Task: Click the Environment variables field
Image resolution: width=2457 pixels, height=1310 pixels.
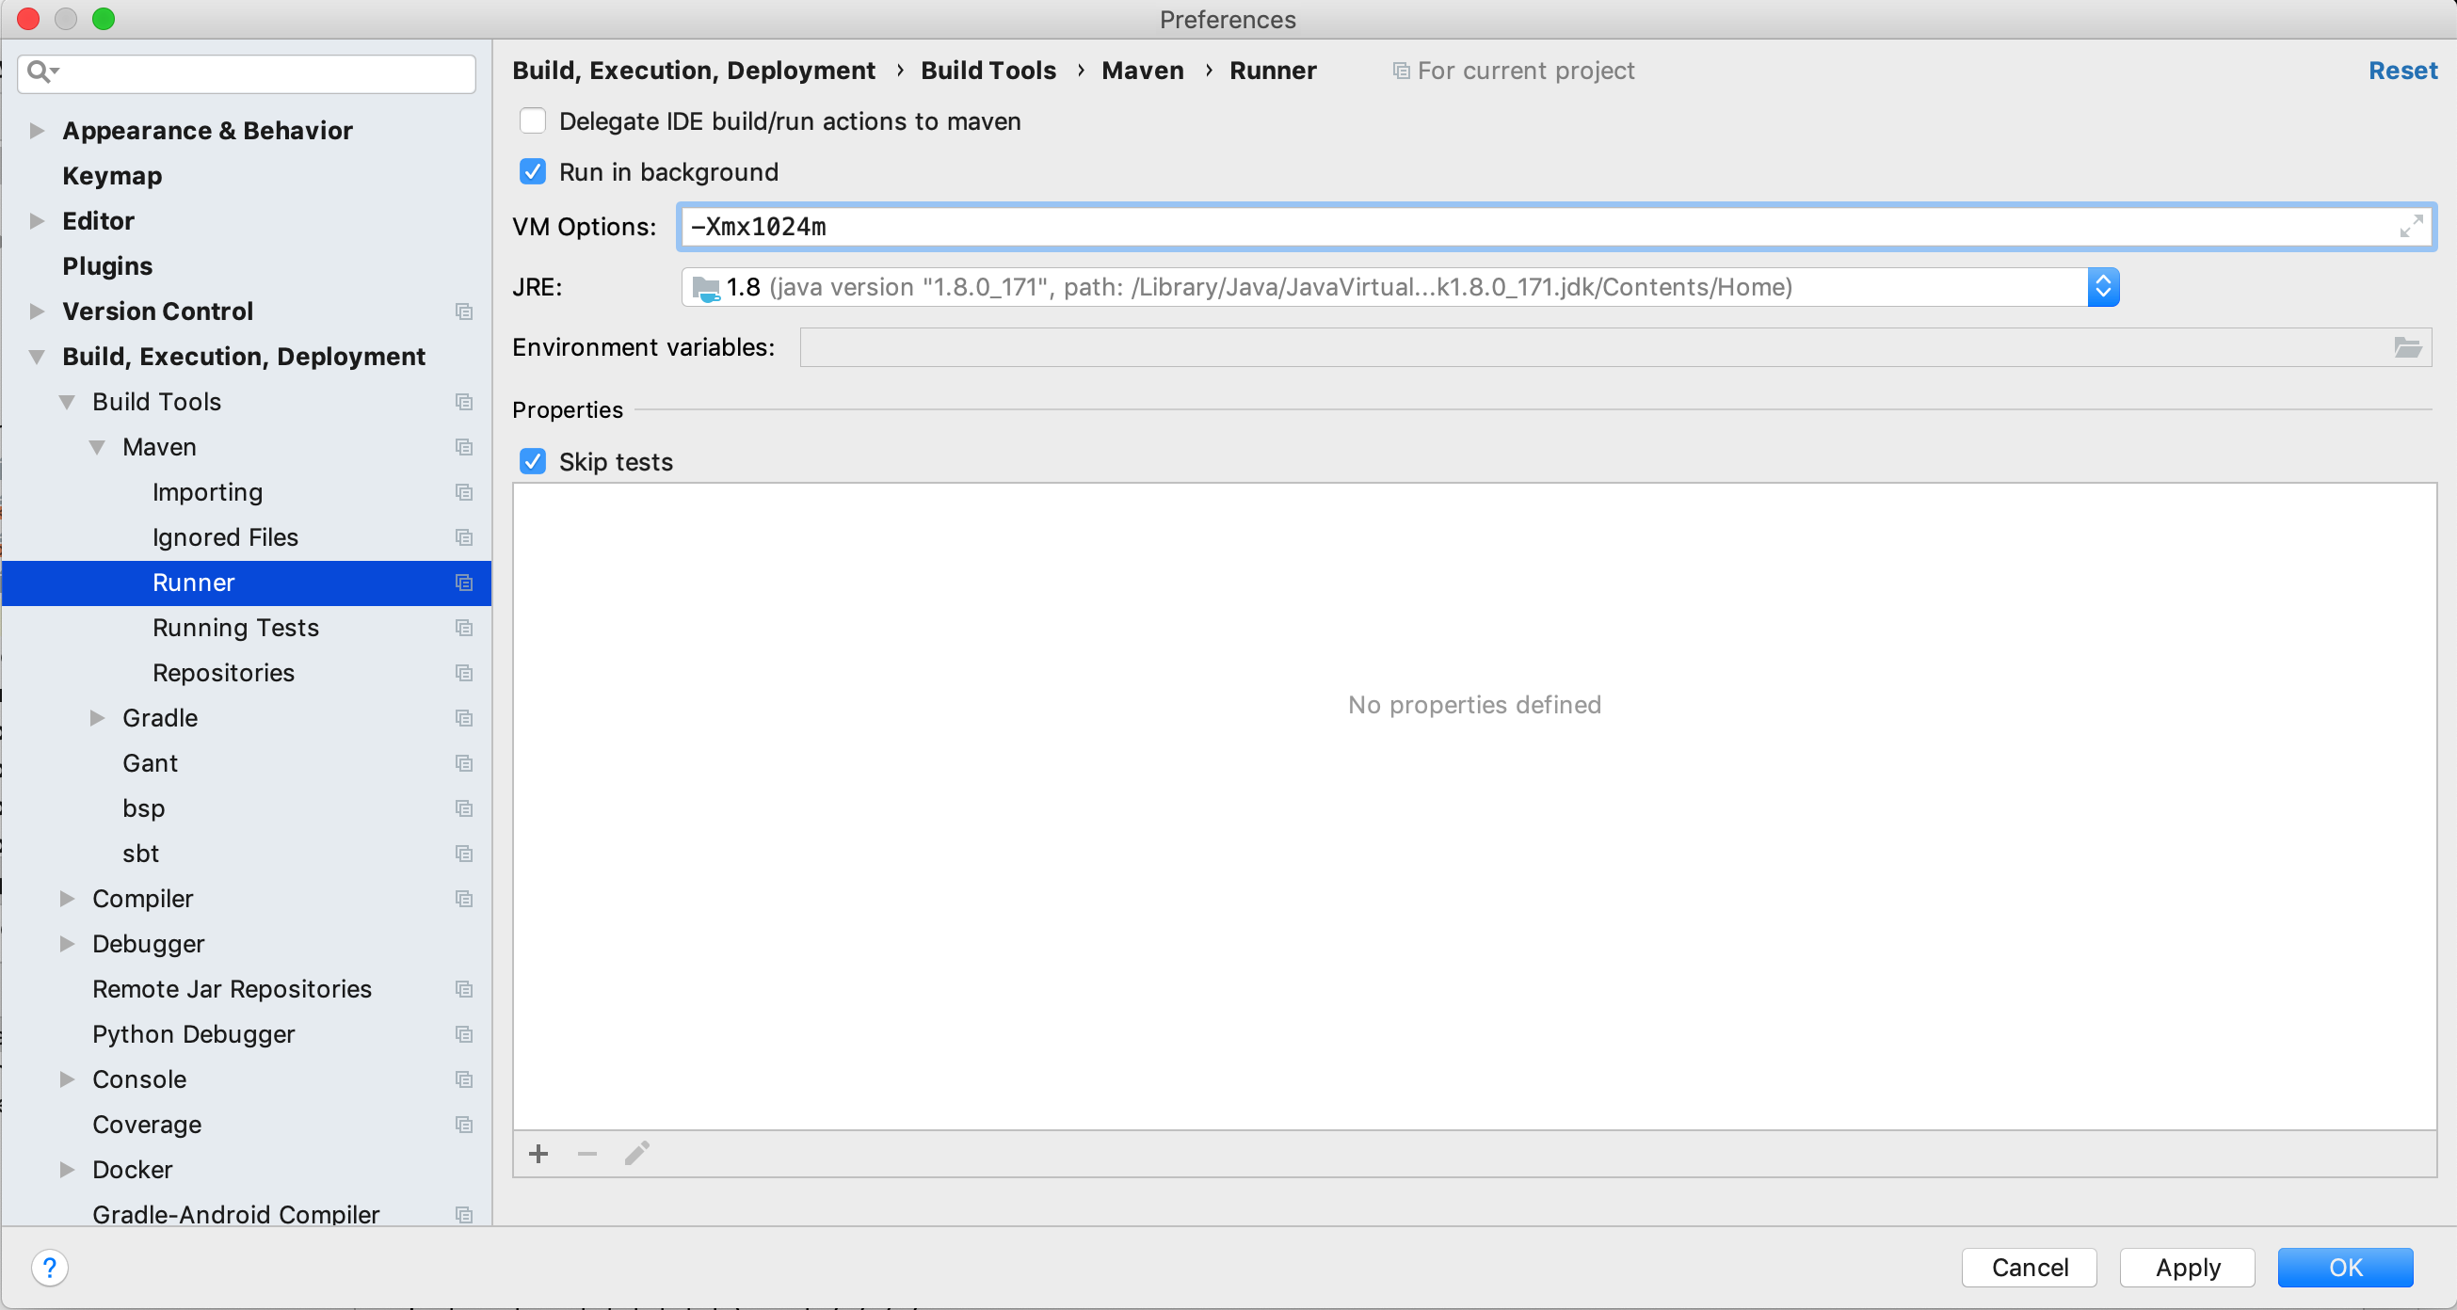Action: [1615, 347]
